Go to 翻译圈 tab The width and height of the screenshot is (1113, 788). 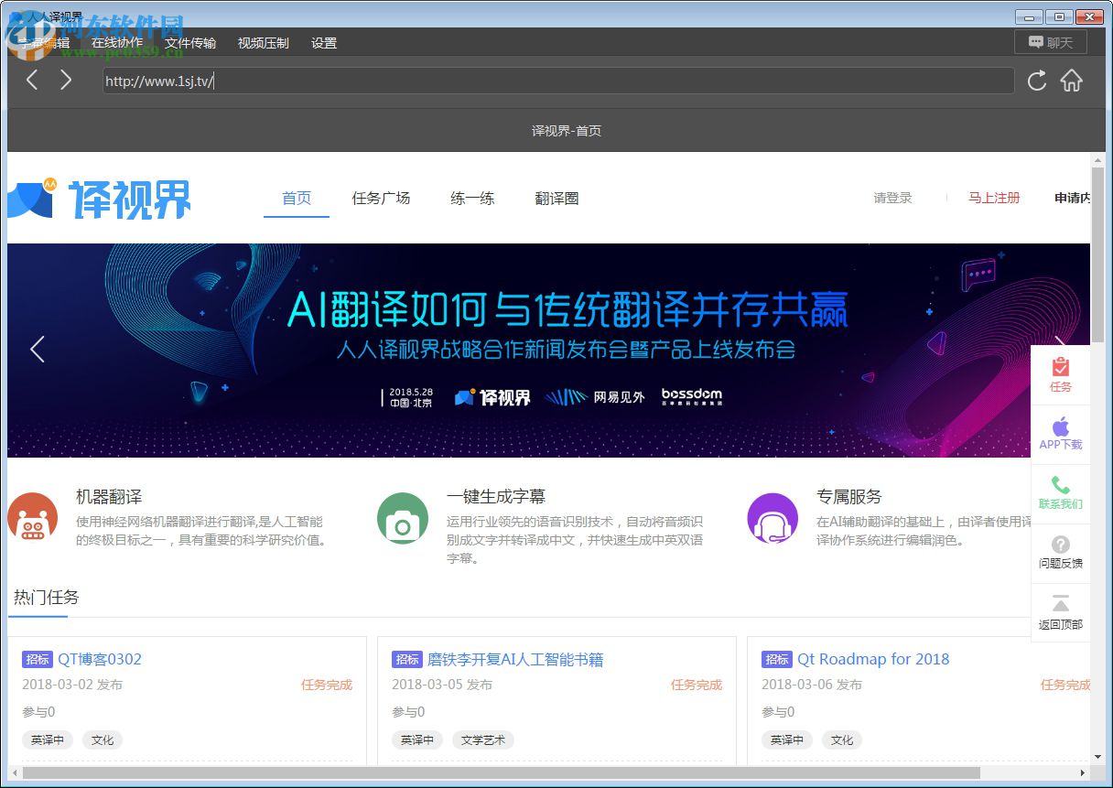click(556, 198)
